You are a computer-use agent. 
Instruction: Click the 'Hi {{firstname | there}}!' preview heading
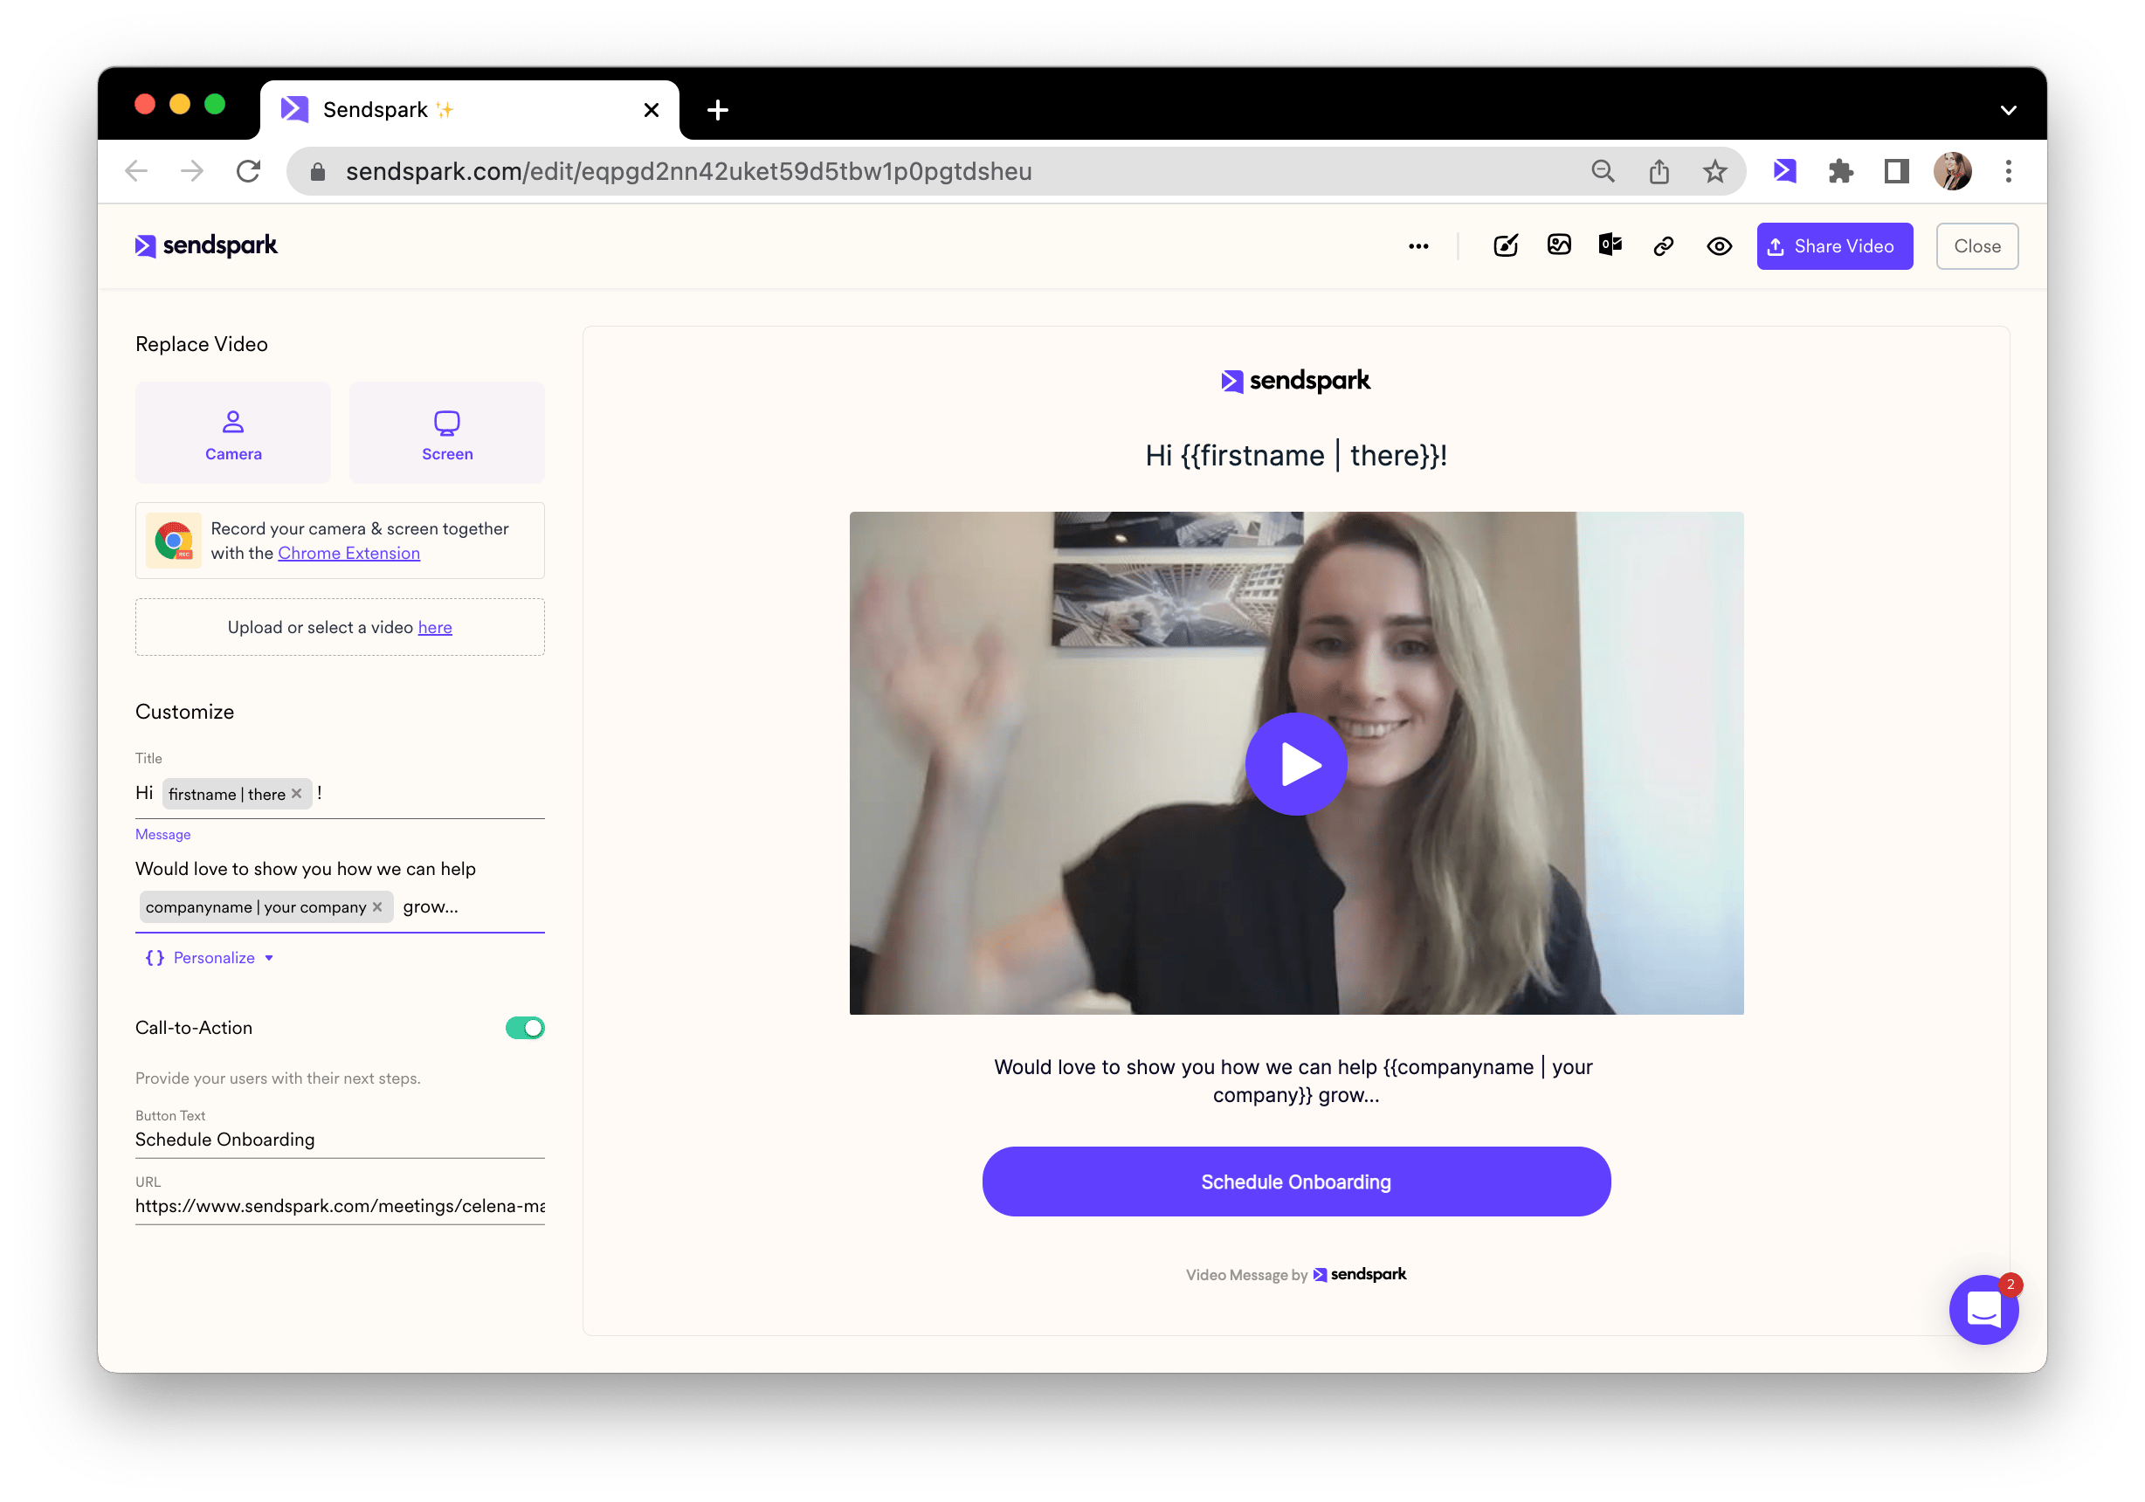(1296, 456)
